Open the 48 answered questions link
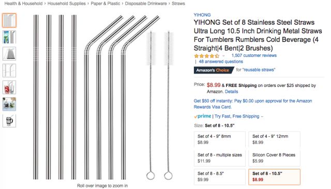This screenshot has width=331, height=189. pyautogui.click(x=221, y=62)
